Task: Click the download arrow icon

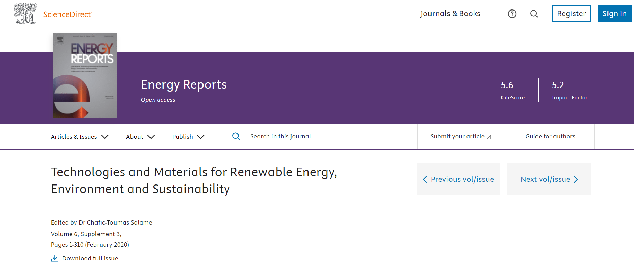Action: pos(55,258)
